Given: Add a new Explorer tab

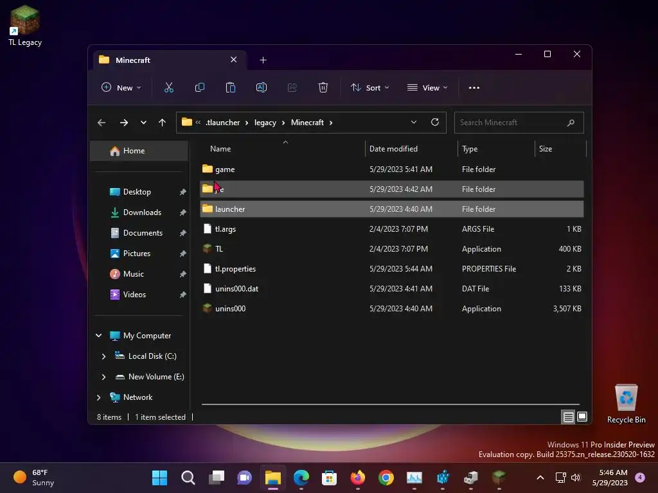Looking at the screenshot, I should pyautogui.click(x=263, y=60).
